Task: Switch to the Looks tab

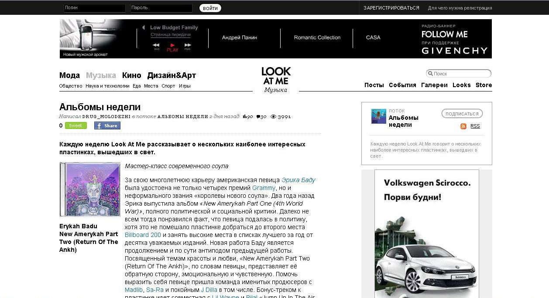Action: pyautogui.click(x=462, y=85)
